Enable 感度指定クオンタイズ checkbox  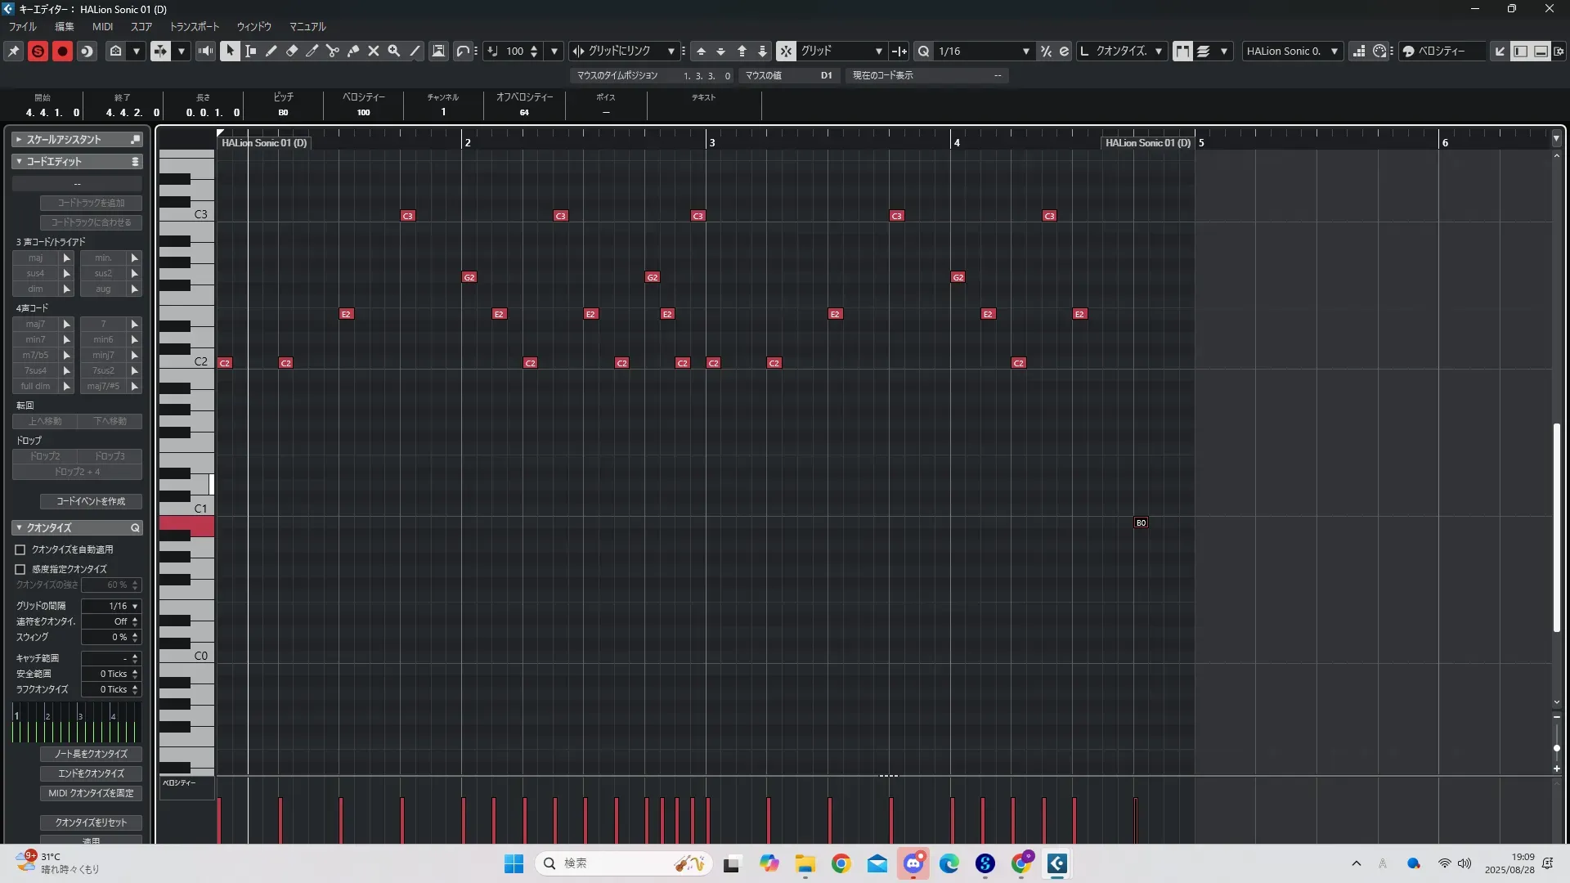click(20, 569)
